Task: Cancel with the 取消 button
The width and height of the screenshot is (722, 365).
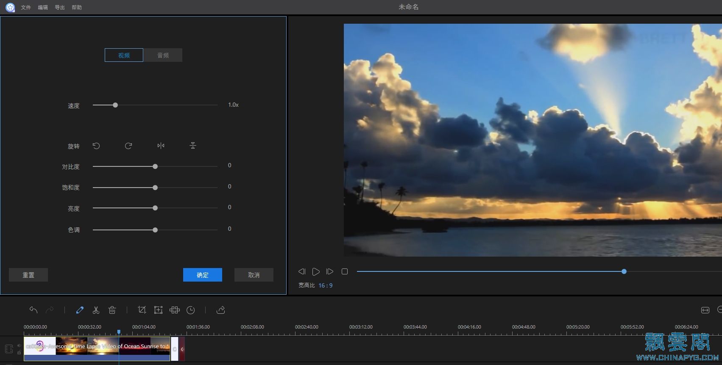Action: [x=254, y=275]
